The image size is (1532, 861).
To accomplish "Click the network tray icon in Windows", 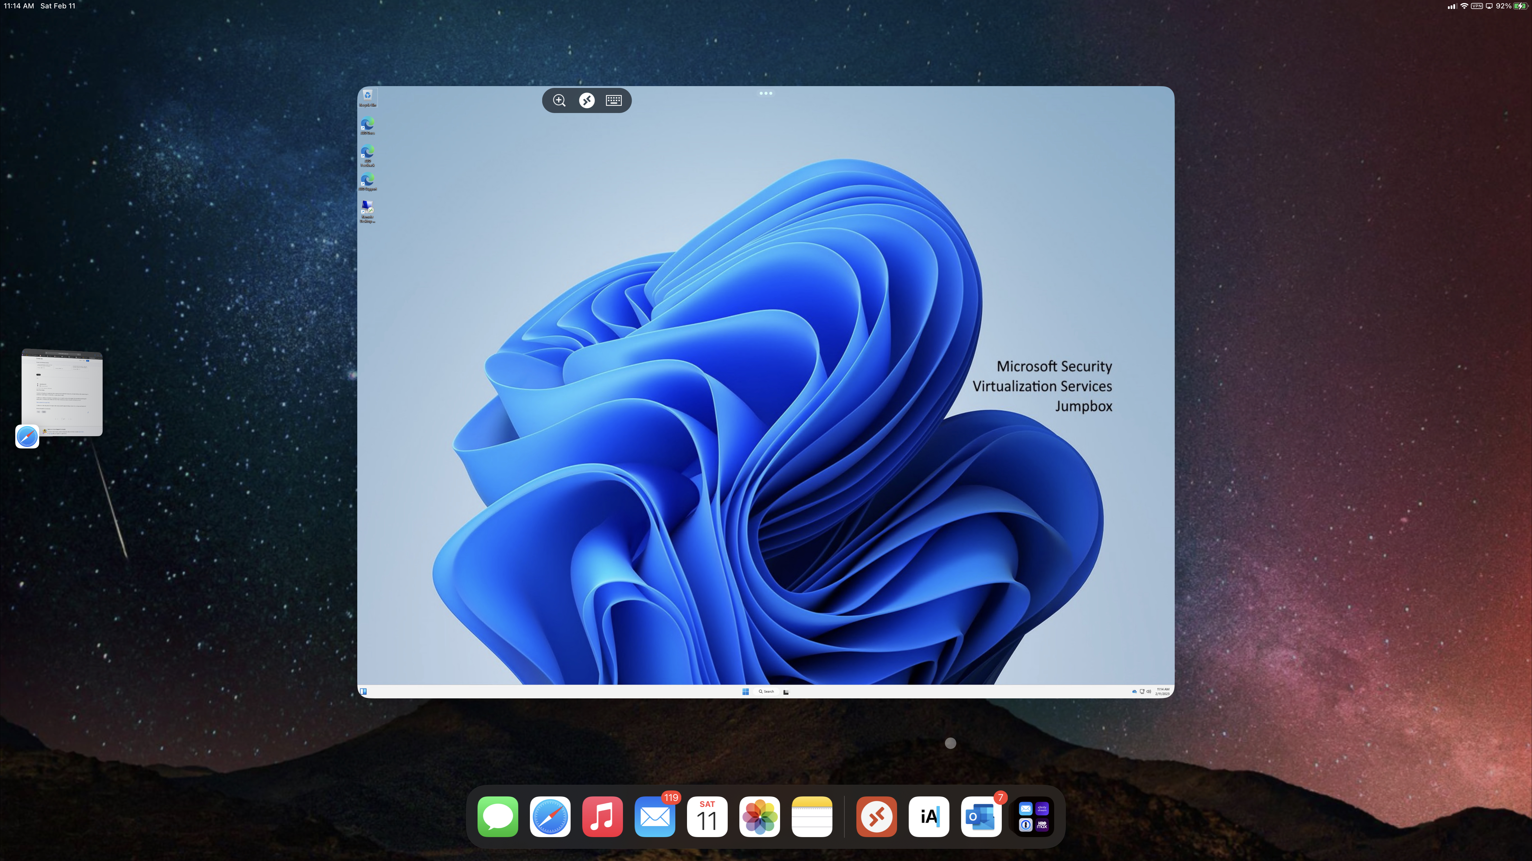I will point(1142,692).
